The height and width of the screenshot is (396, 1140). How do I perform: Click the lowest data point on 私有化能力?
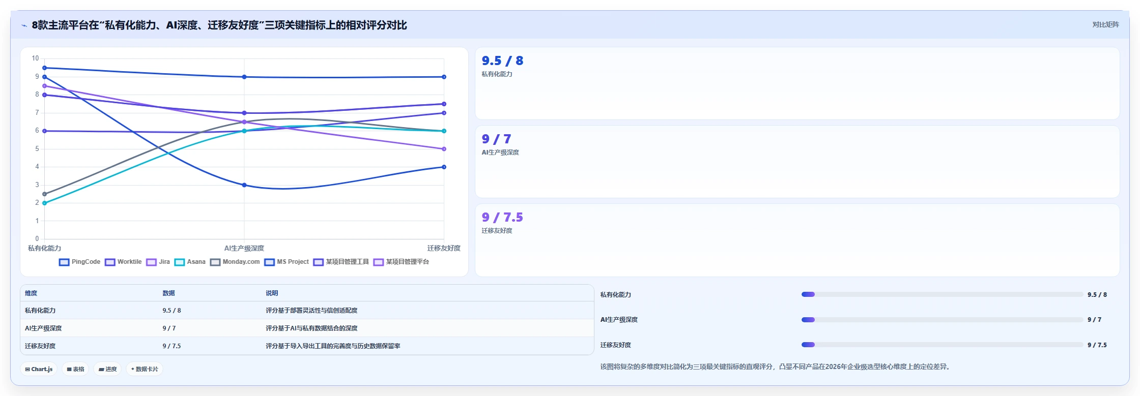pos(45,203)
